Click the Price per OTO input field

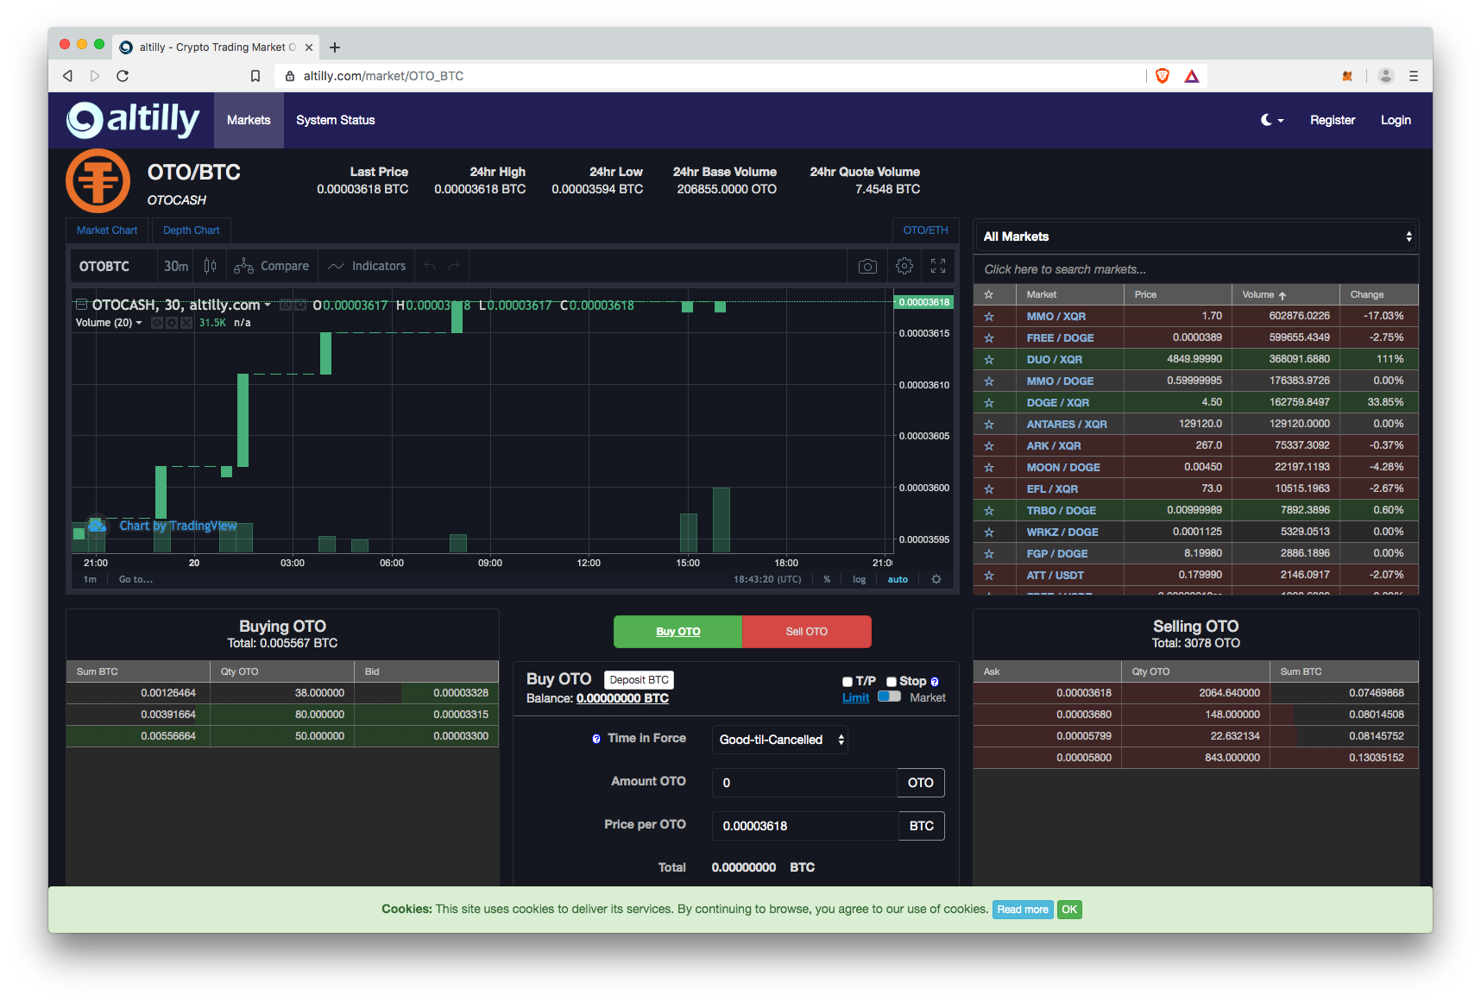pos(805,826)
